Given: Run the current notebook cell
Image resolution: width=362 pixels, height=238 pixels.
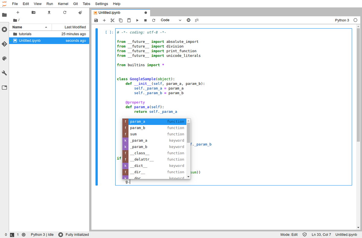Looking at the screenshot, I should tap(137, 20).
